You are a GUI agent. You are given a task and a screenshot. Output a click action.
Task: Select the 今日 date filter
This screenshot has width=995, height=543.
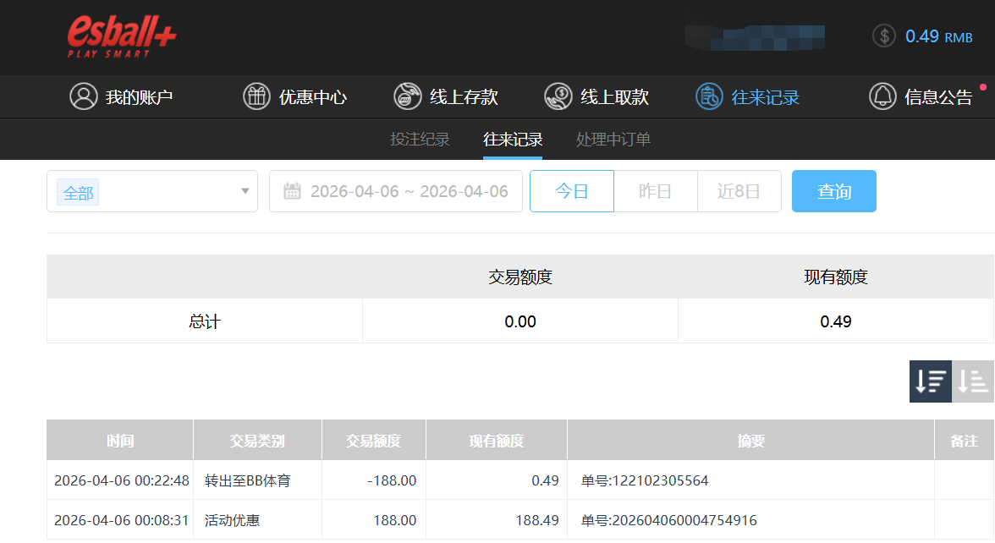[x=571, y=191]
